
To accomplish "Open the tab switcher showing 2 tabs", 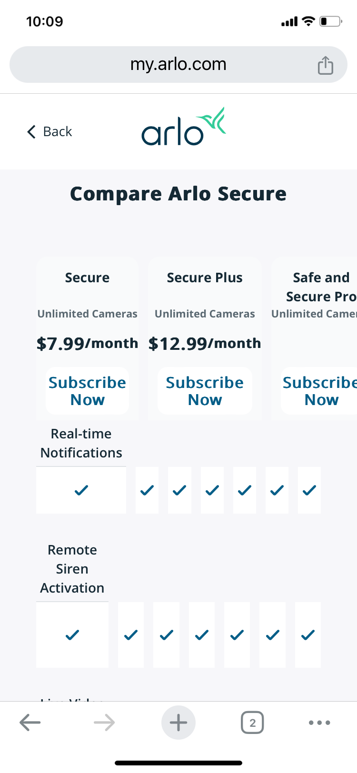I will [x=252, y=722].
